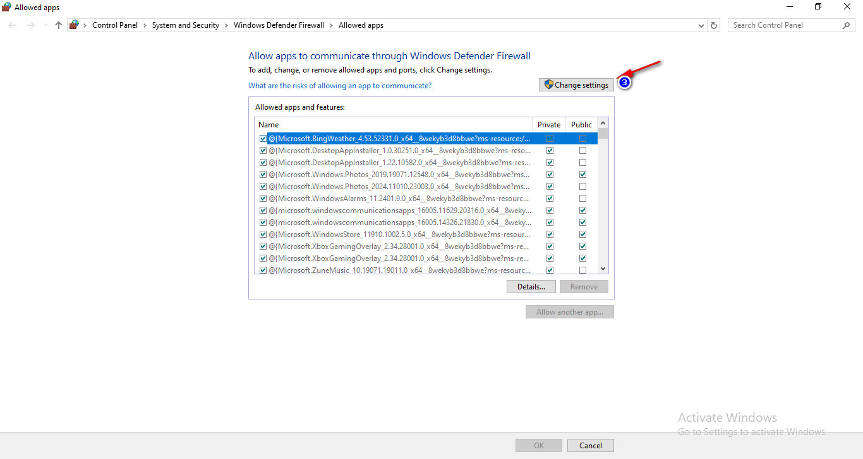Click the search magnifier icon
The height and width of the screenshot is (459, 863).
click(x=847, y=25)
